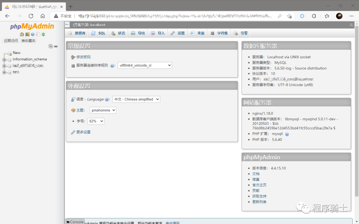Open 贡献 link
The width and height of the screenshot is (359, 224).
256,191
